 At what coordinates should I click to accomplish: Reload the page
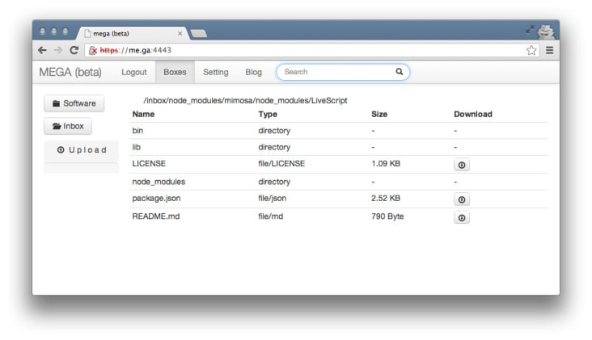coord(74,50)
